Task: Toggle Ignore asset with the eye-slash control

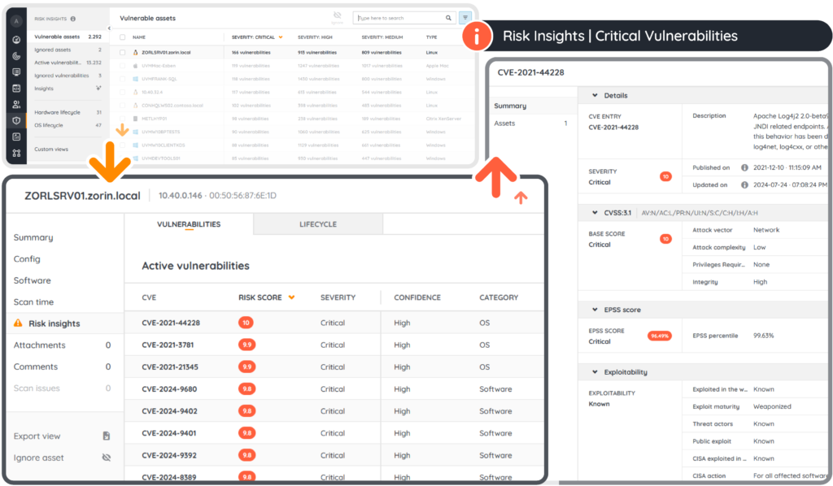Action: 106,458
